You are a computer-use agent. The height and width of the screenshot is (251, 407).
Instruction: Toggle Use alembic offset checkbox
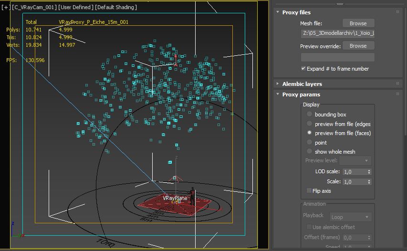309,227
